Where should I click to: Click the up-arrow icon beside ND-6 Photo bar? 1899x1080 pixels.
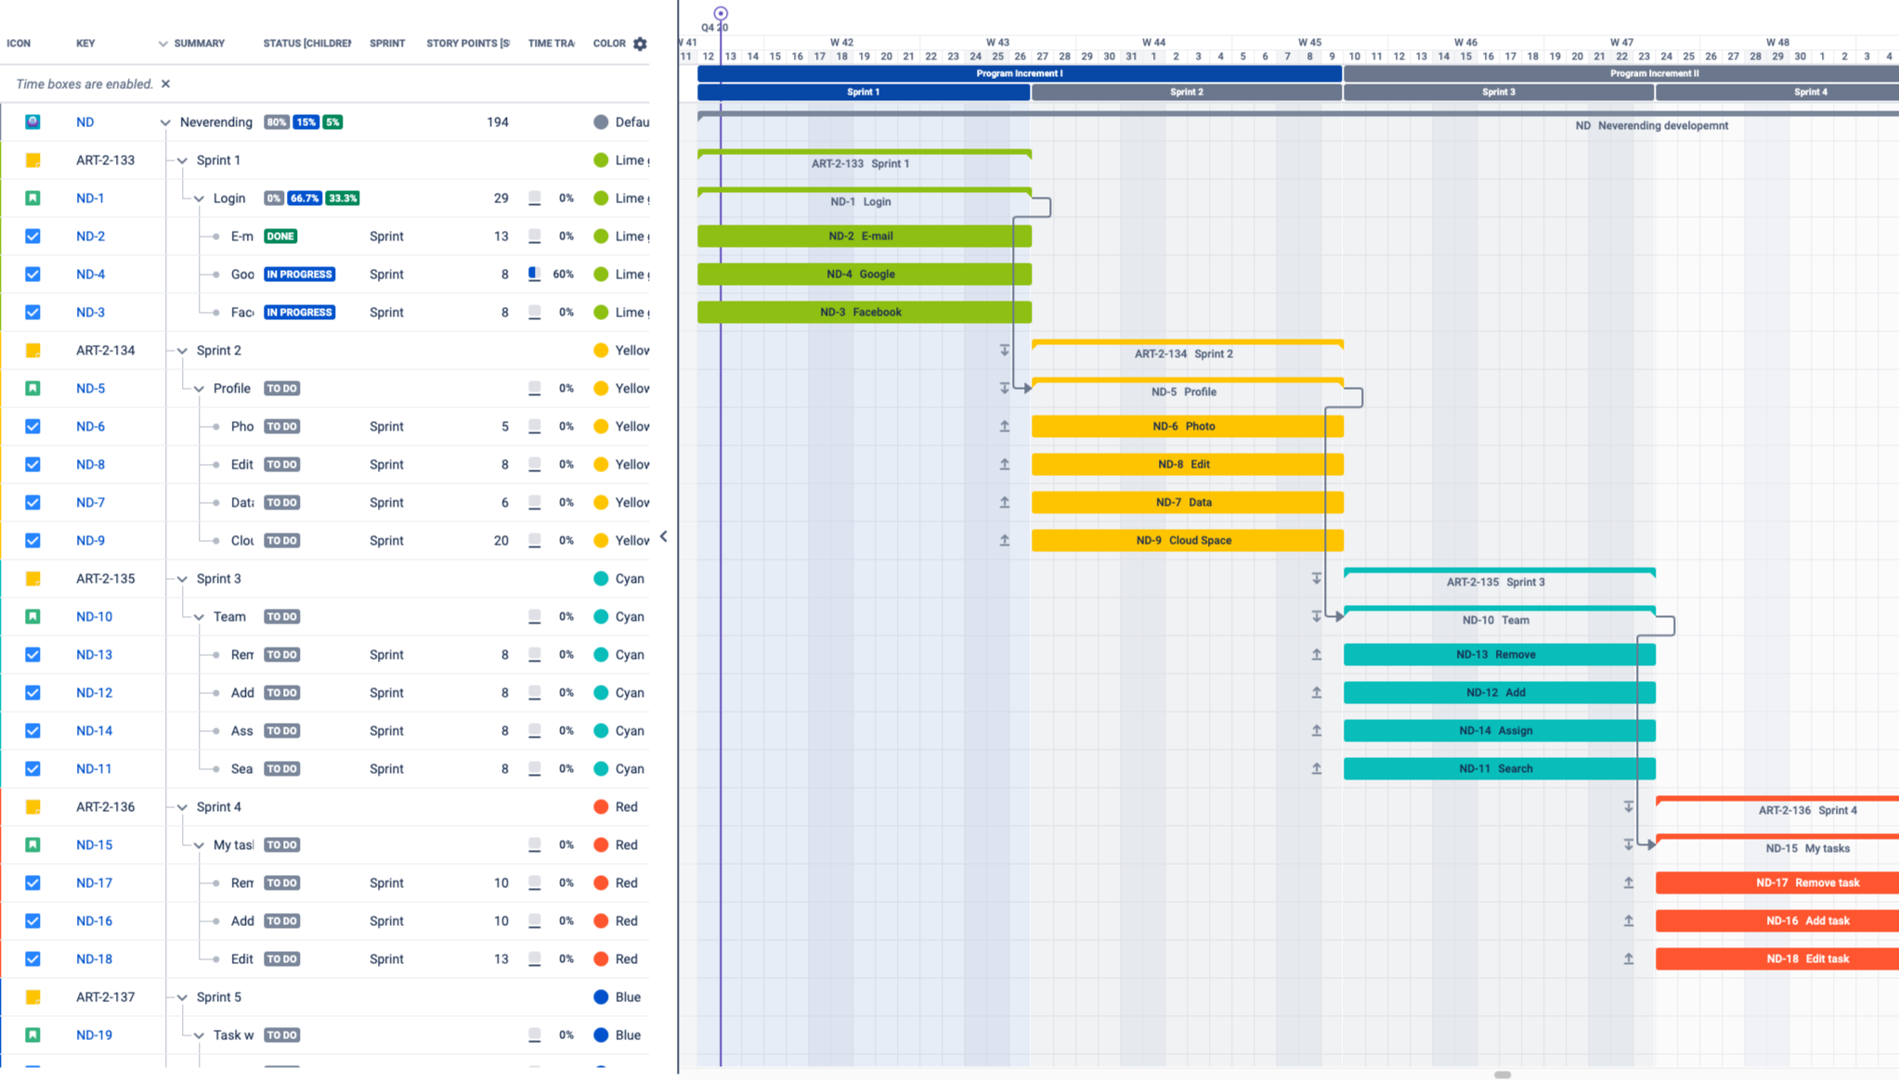tap(1004, 426)
